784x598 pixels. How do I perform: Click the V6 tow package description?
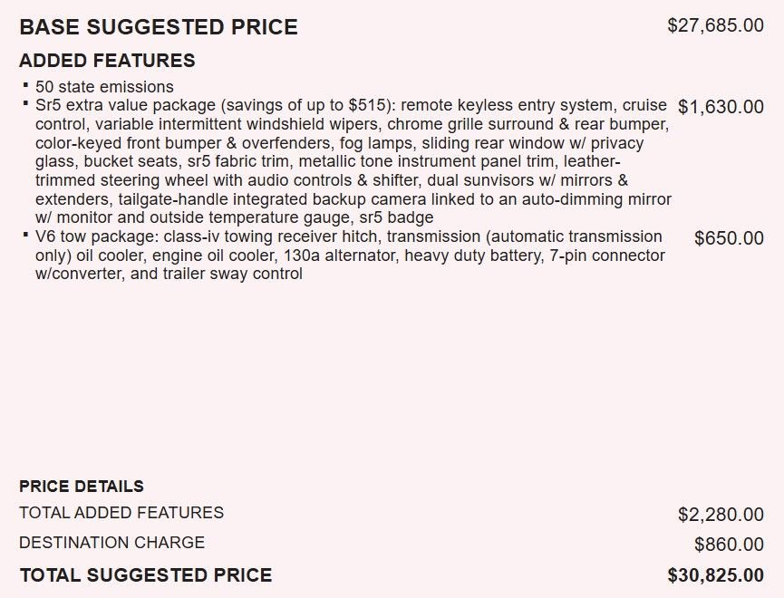pos(350,255)
